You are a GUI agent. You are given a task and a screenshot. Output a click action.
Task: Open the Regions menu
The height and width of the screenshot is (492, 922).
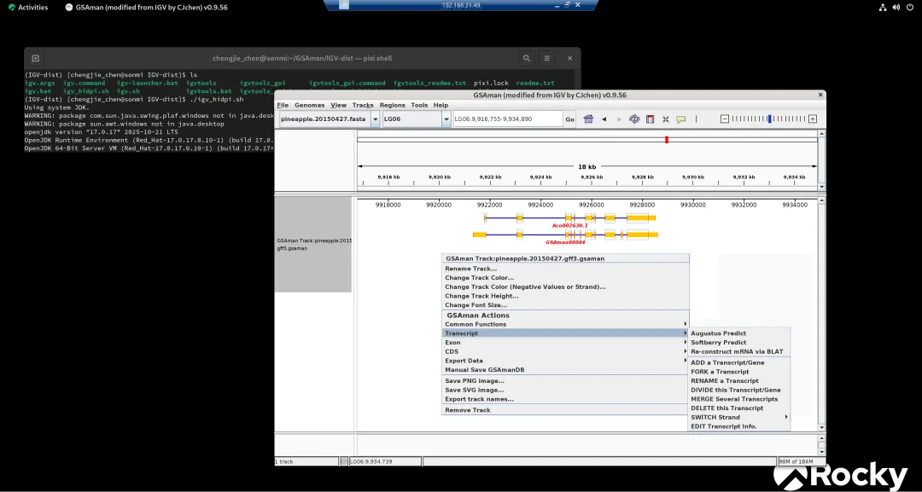point(392,105)
